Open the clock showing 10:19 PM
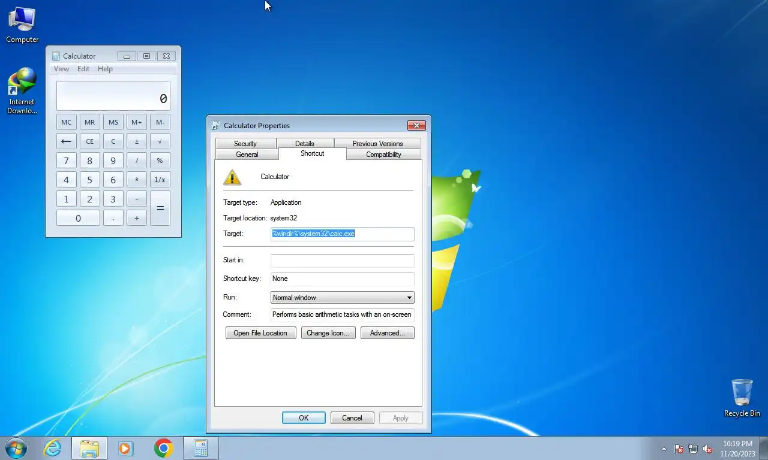 pyautogui.click(x=737, y=448)
